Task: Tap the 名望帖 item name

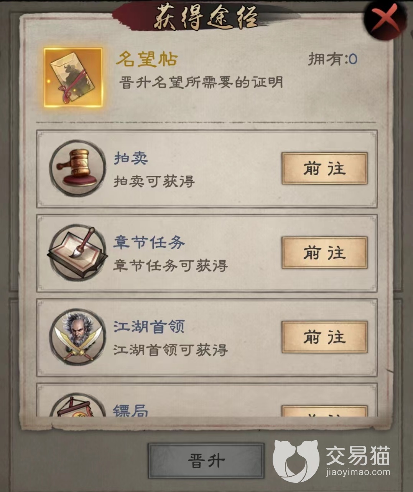Action: tap(147, 59)
